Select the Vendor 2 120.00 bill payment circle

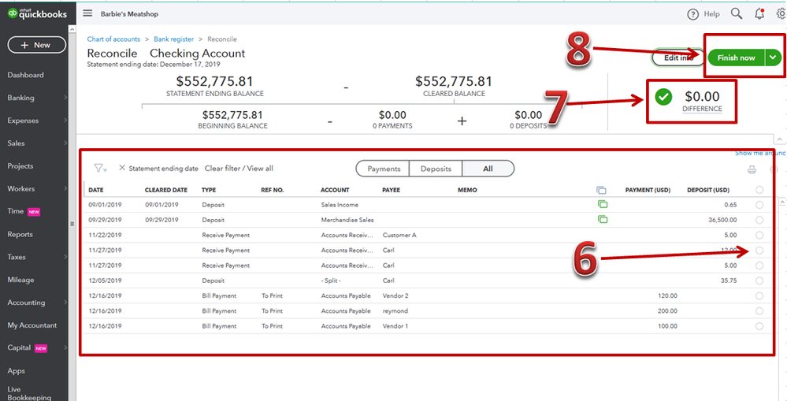point(759,295)
